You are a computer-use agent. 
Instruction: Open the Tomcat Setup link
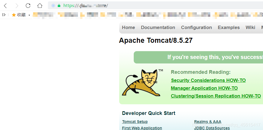(135, 122)
